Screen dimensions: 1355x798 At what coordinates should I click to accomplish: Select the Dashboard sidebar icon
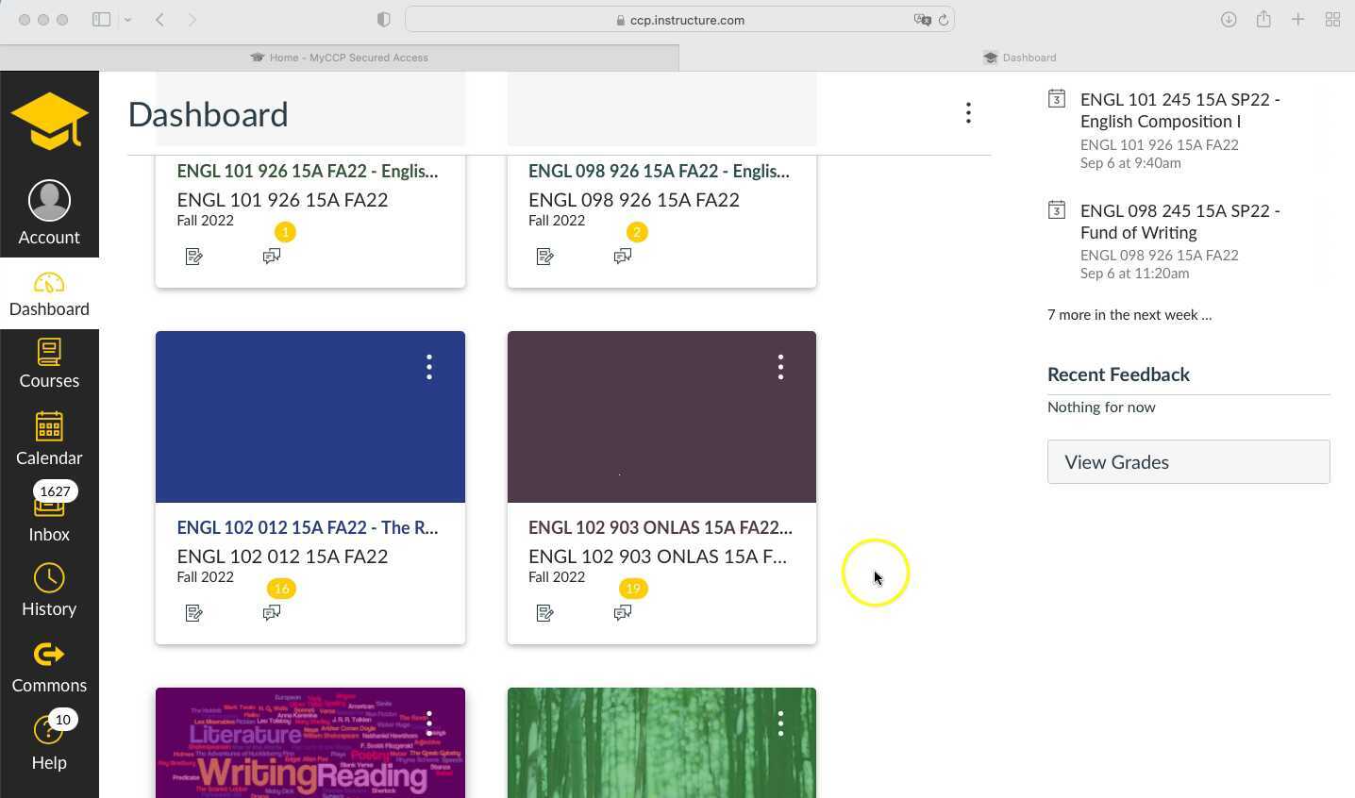tap(49, 292)
